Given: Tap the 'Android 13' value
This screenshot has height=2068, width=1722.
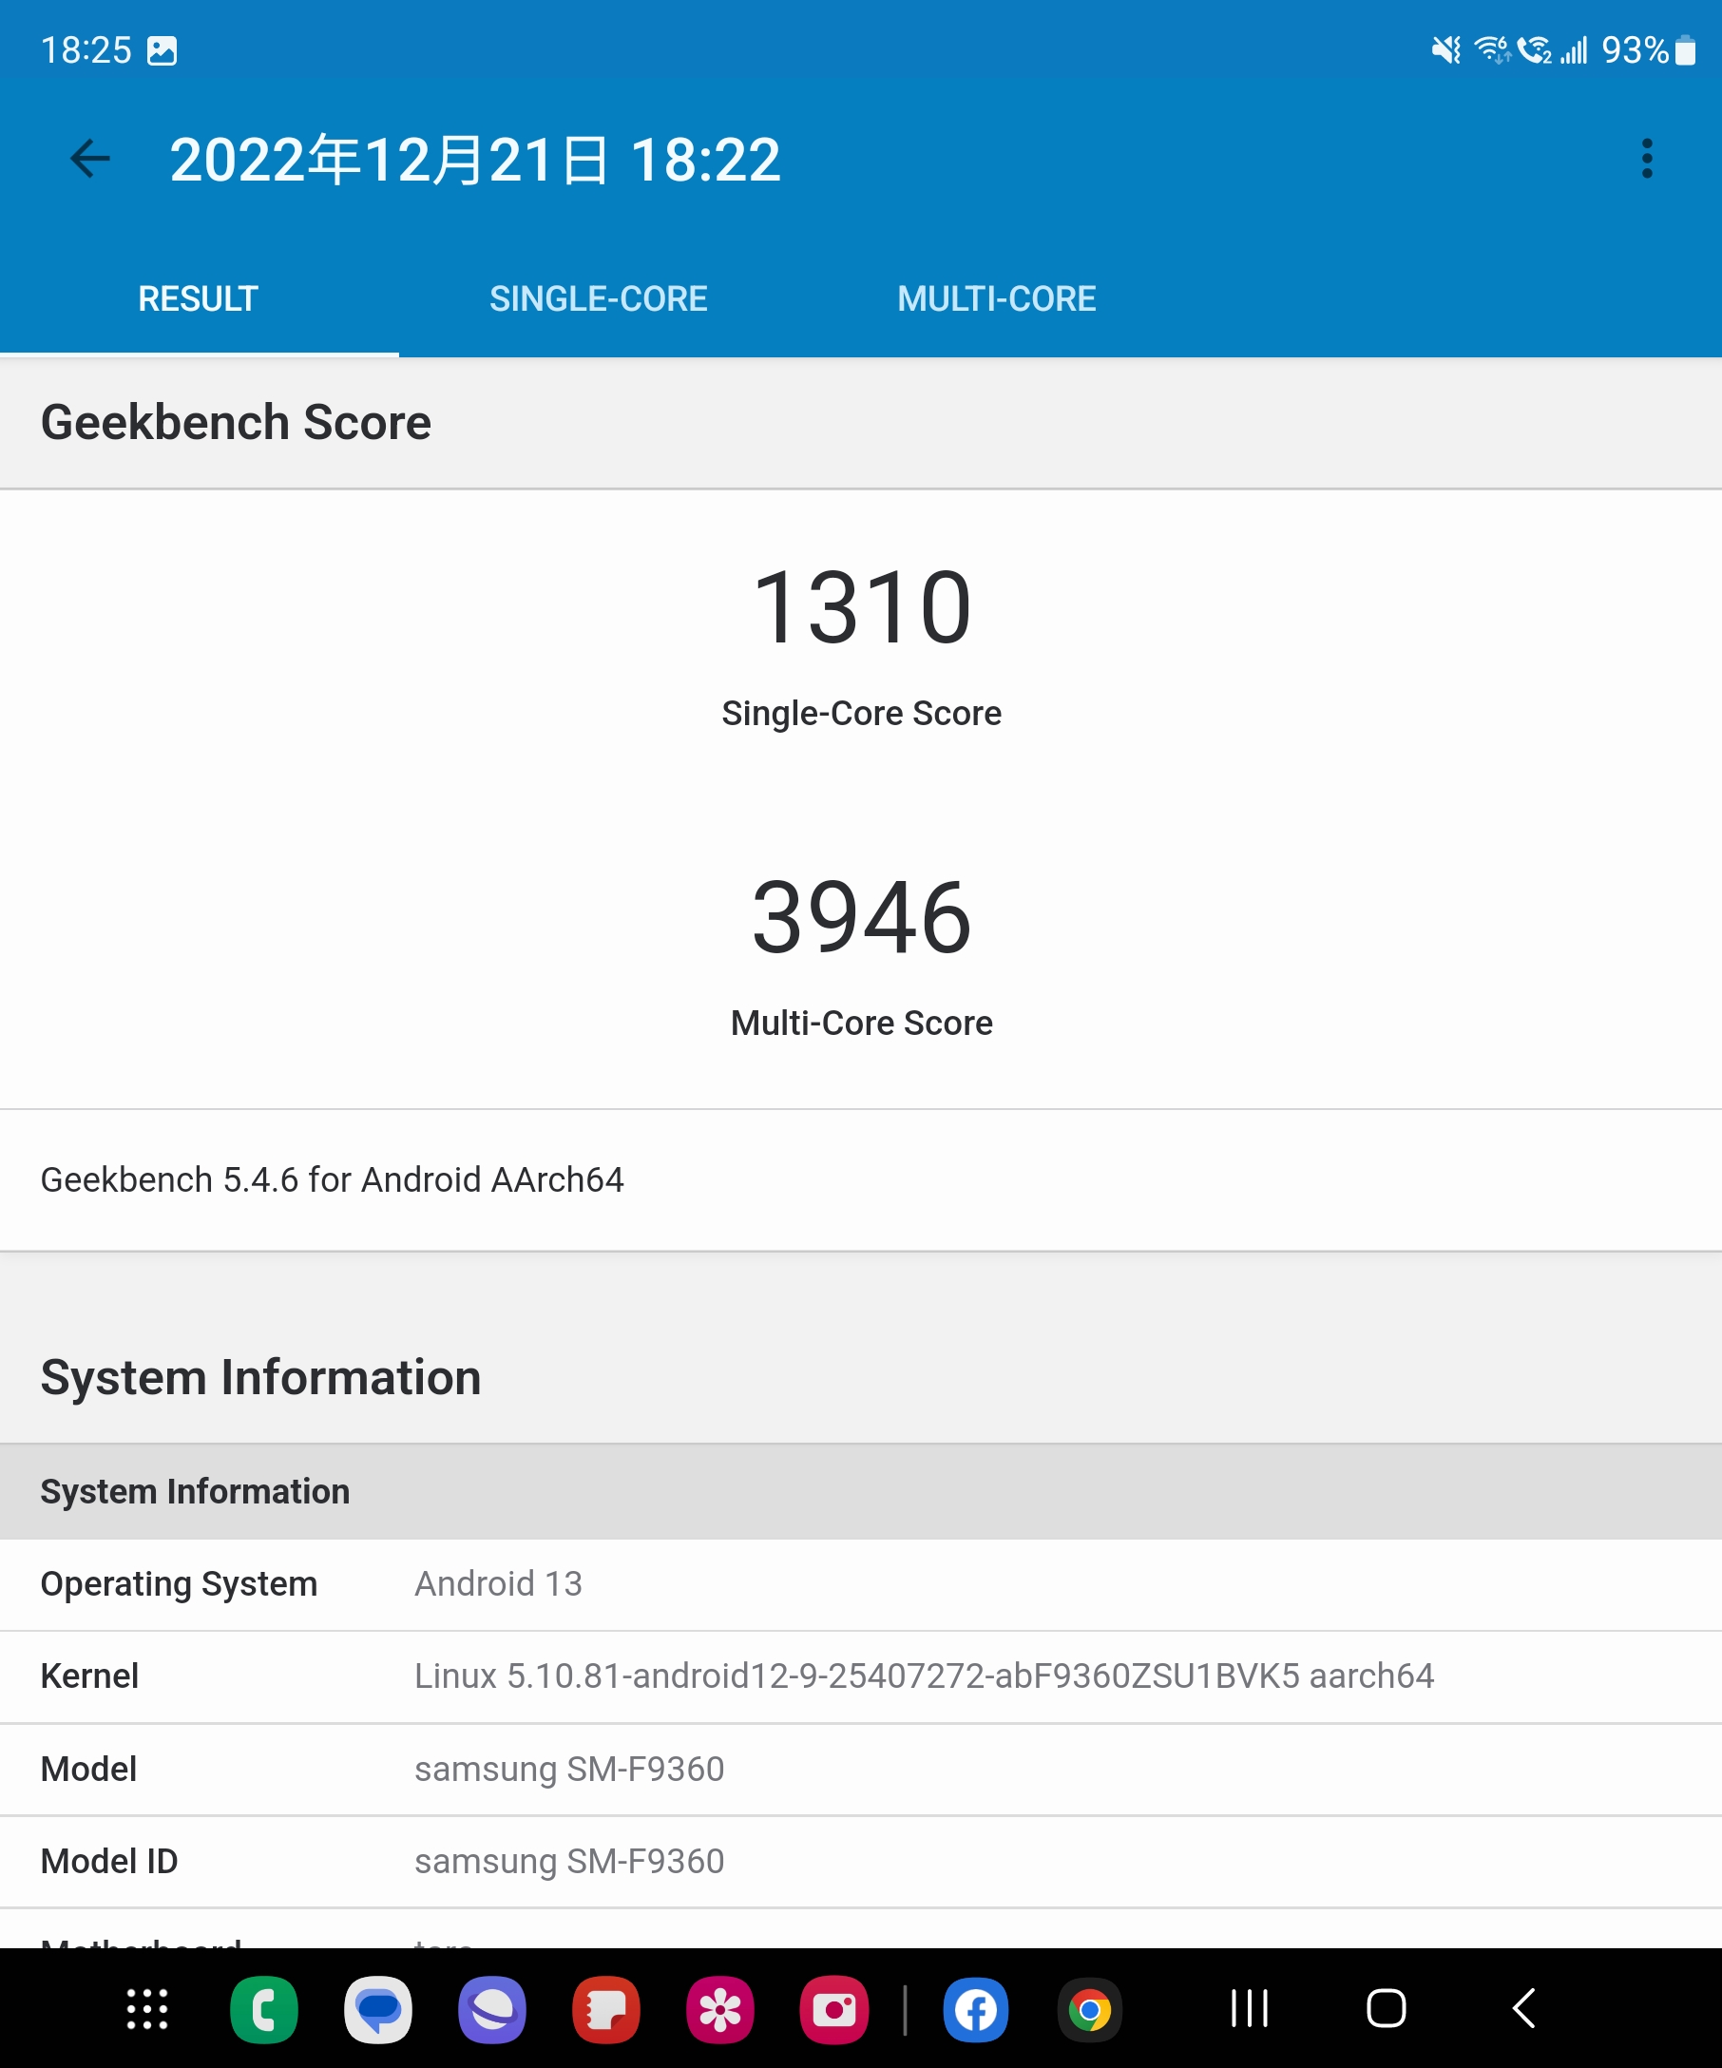Looking at the screenshot, I should [498, 1583].
